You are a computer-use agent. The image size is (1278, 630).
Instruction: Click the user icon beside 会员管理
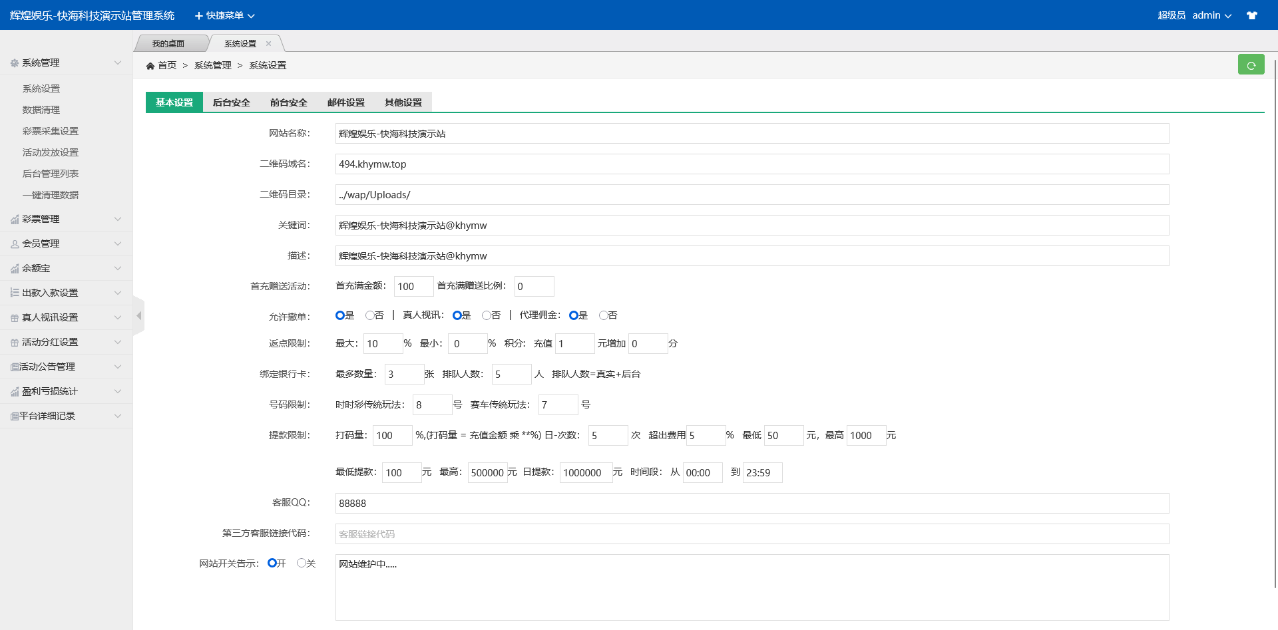[15, 244]
